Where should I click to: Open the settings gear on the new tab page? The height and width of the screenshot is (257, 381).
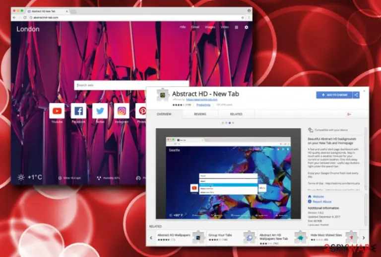click(x=247, y=27)
